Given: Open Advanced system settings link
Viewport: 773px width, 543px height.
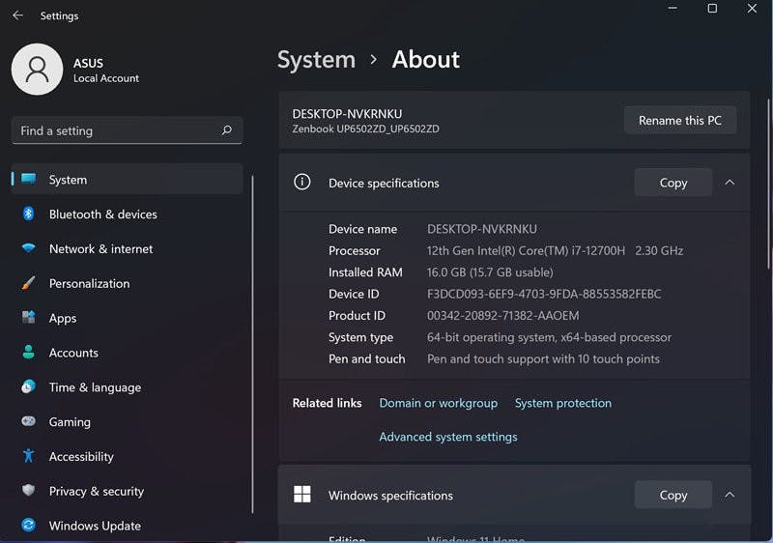Looking at the screenshot, I should pyautogui.click(x=448, y=437).
